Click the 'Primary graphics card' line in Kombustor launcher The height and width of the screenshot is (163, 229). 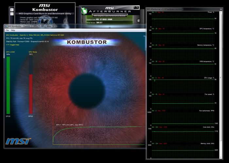[39, 18]
